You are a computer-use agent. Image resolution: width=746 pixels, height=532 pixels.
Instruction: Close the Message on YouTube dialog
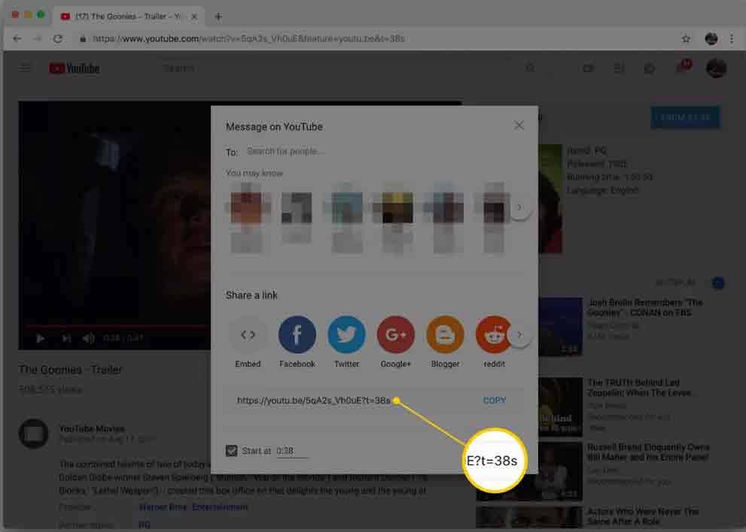(x=519, y=125)
